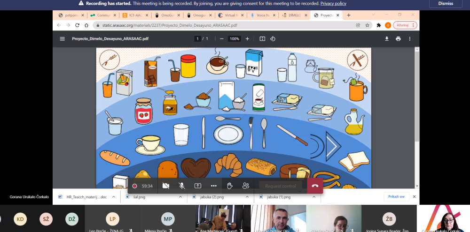Select the MP participant avatar
The image size is (470, 232).
click(x=168, y=219)
